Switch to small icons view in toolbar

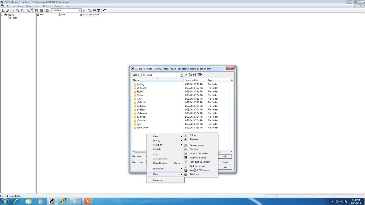click(33, 11)
